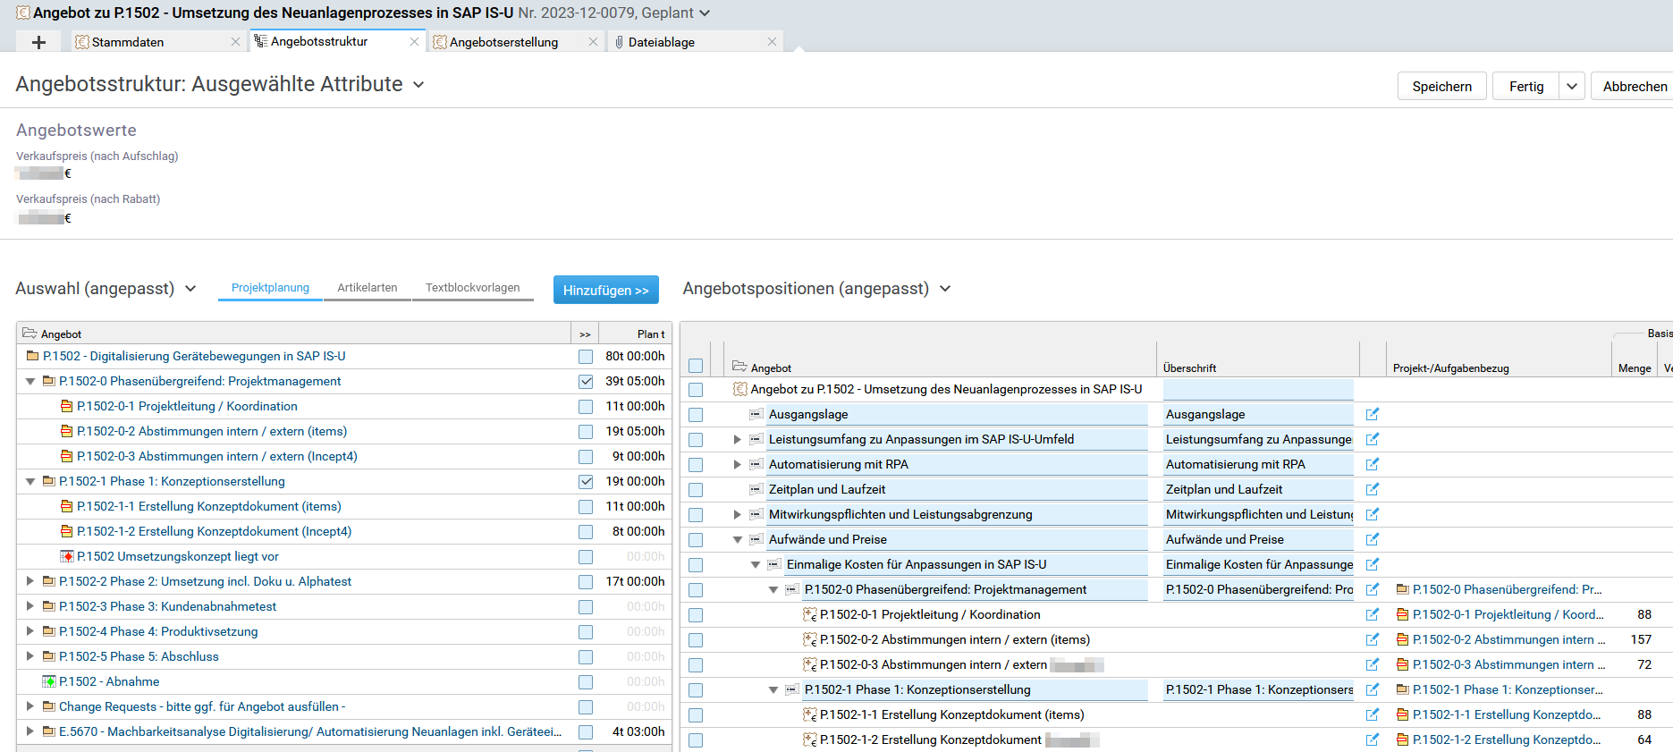The height and width of the screenshot is (752, 1673).
Task: Uncheck P.1502-0 Phasenübergreifend: Projektmanagement checkbox
Action: click(586, 382)
